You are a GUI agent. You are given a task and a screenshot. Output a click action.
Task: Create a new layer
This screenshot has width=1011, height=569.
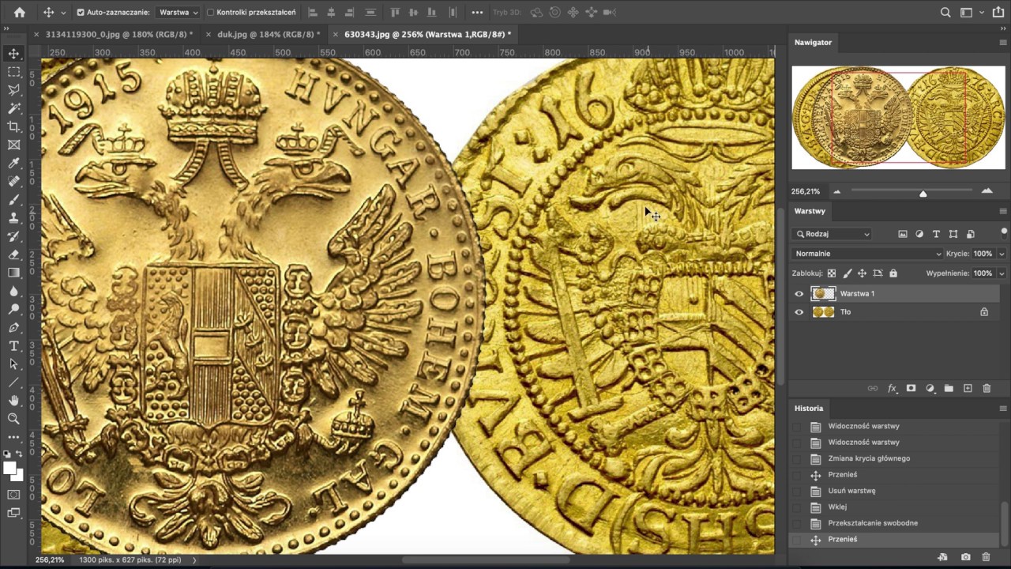click(968, 389)
